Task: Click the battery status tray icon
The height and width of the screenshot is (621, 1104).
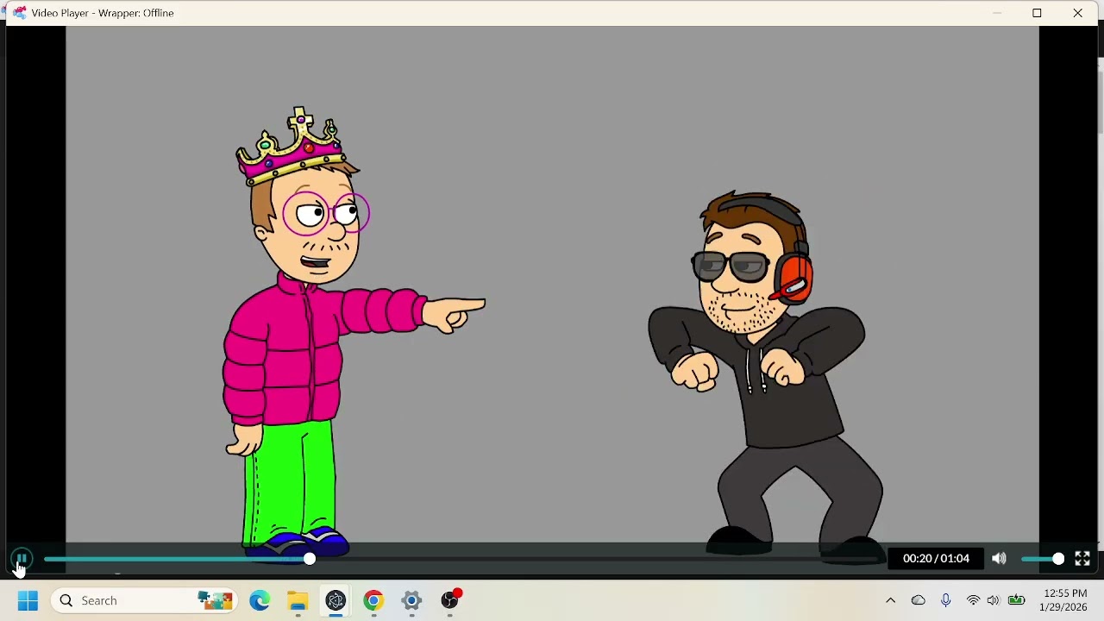Action: [1016, 600]
